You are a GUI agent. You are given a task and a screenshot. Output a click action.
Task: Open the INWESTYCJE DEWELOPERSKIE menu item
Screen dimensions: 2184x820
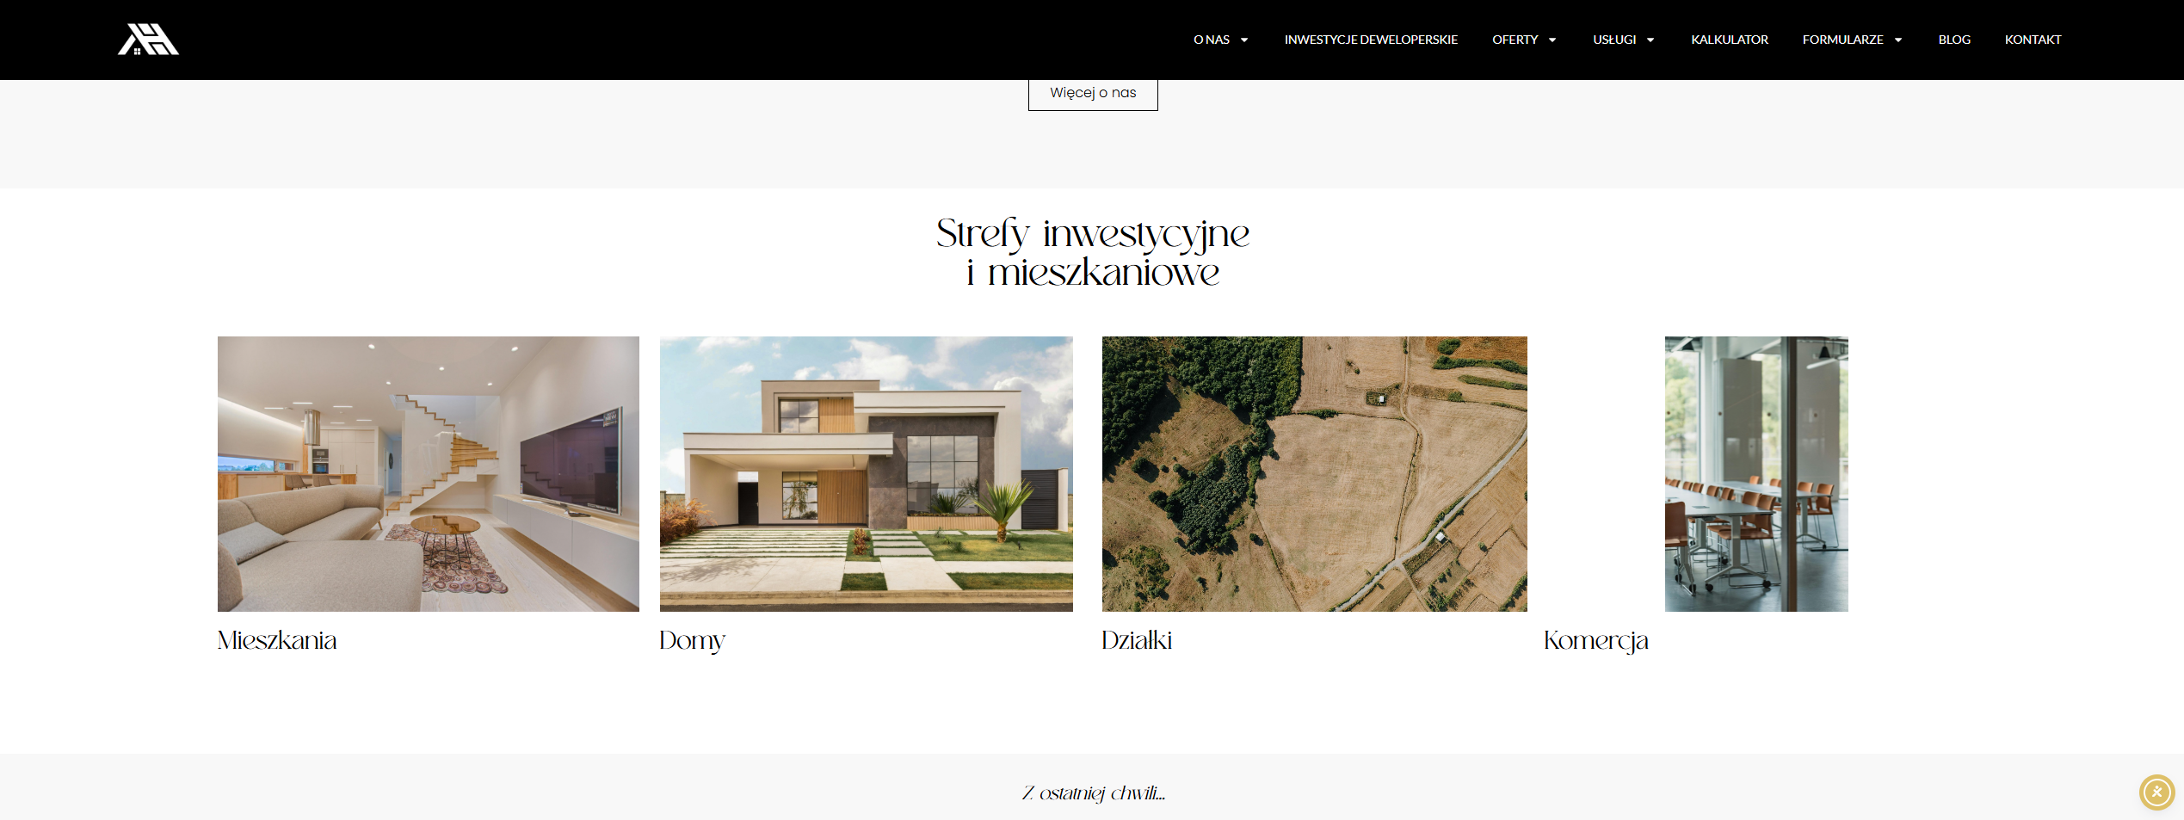pyautogui.click(x=1370, y=40)
